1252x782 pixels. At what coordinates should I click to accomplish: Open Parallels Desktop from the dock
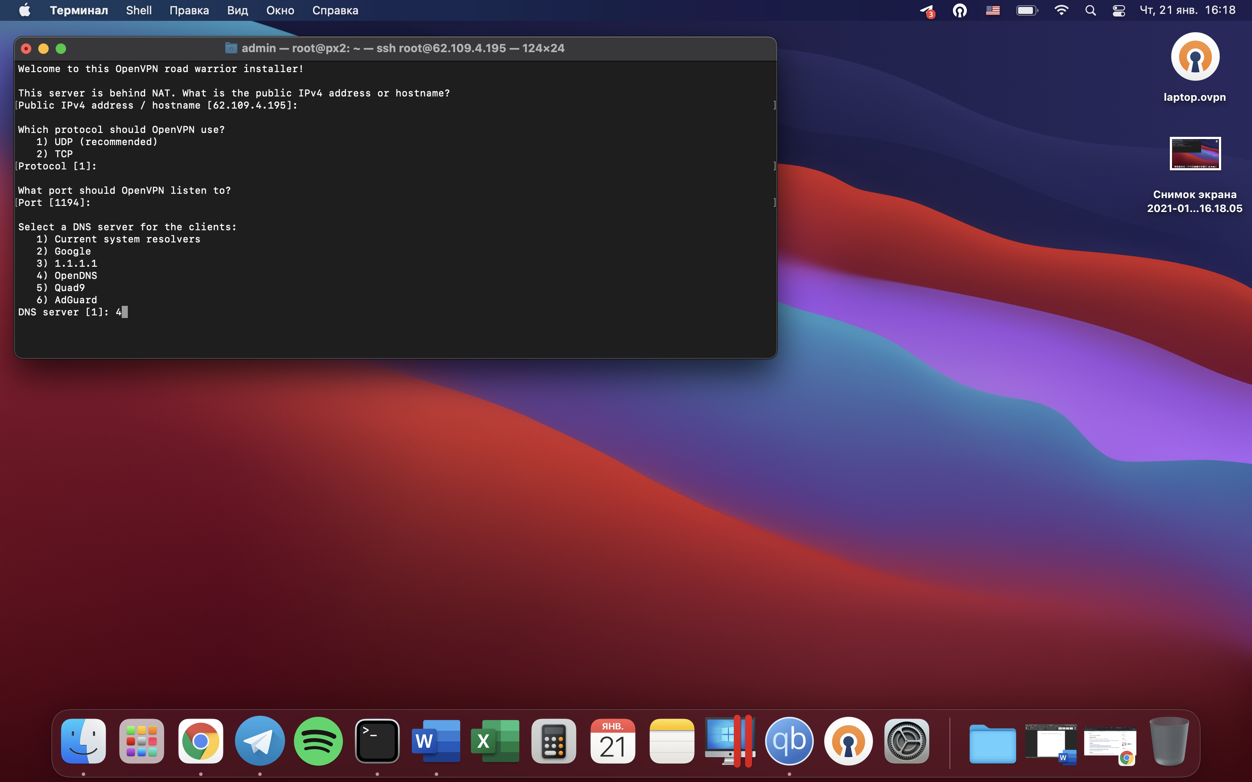click(730, 741)
